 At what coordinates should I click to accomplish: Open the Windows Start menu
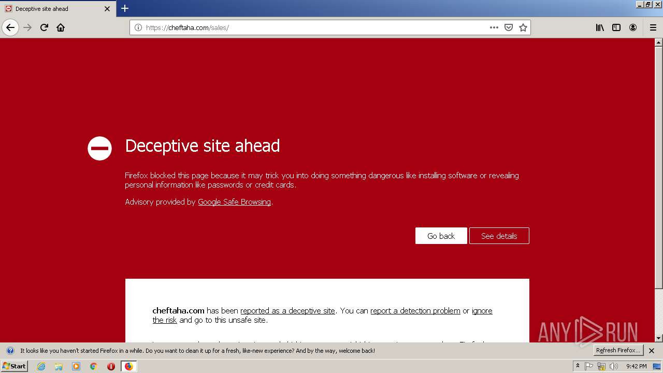(x=14, y=366)
